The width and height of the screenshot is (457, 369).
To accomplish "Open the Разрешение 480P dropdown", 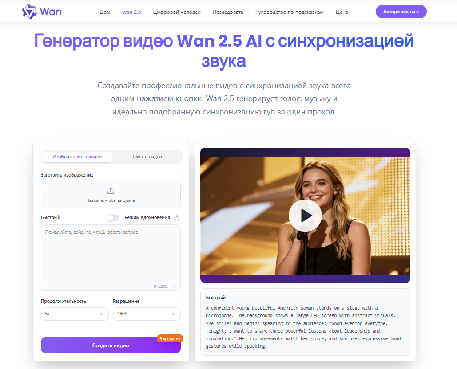I will tap(147, 314).
